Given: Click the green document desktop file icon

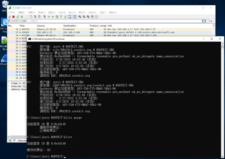Looking at the screenshot, I should (4, 43).
